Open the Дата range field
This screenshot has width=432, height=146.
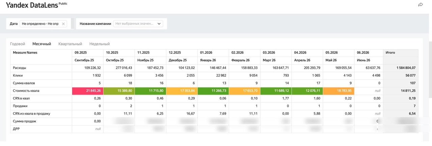pos(43,24)
